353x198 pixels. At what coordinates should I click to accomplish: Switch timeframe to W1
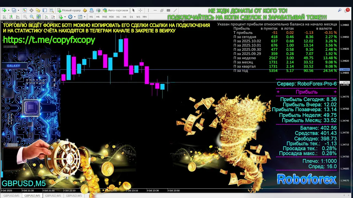coord(138,17)
